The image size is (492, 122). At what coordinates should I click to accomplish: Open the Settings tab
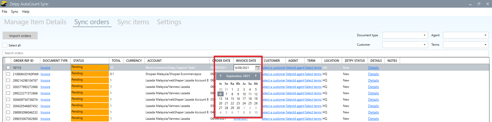tap(169, 22)
